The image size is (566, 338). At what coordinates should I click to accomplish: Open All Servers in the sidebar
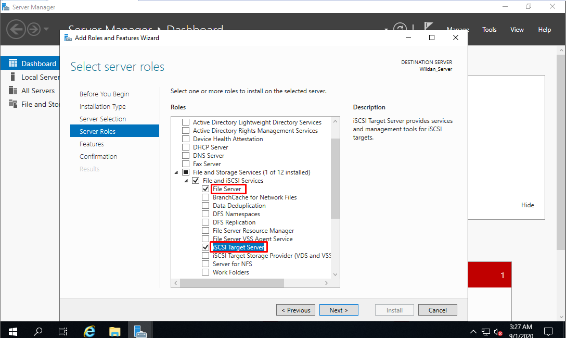(30, 91)
